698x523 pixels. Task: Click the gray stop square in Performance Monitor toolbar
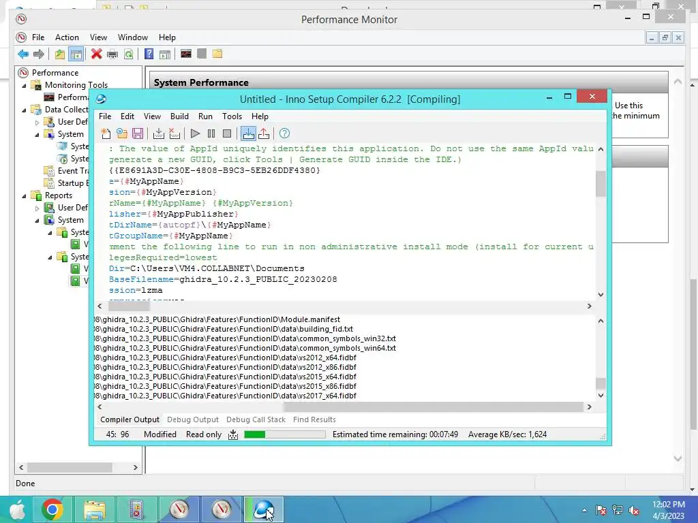[x=202, y=54]
